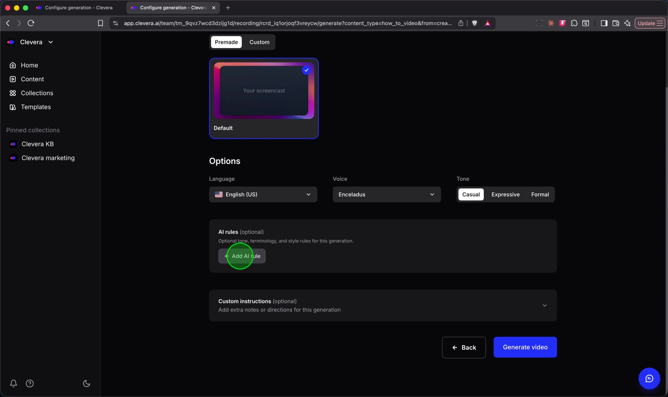The height and width of the screenshot is (397, 668).
Task: Open the browser wallet icon
Action: pos(616,23)
